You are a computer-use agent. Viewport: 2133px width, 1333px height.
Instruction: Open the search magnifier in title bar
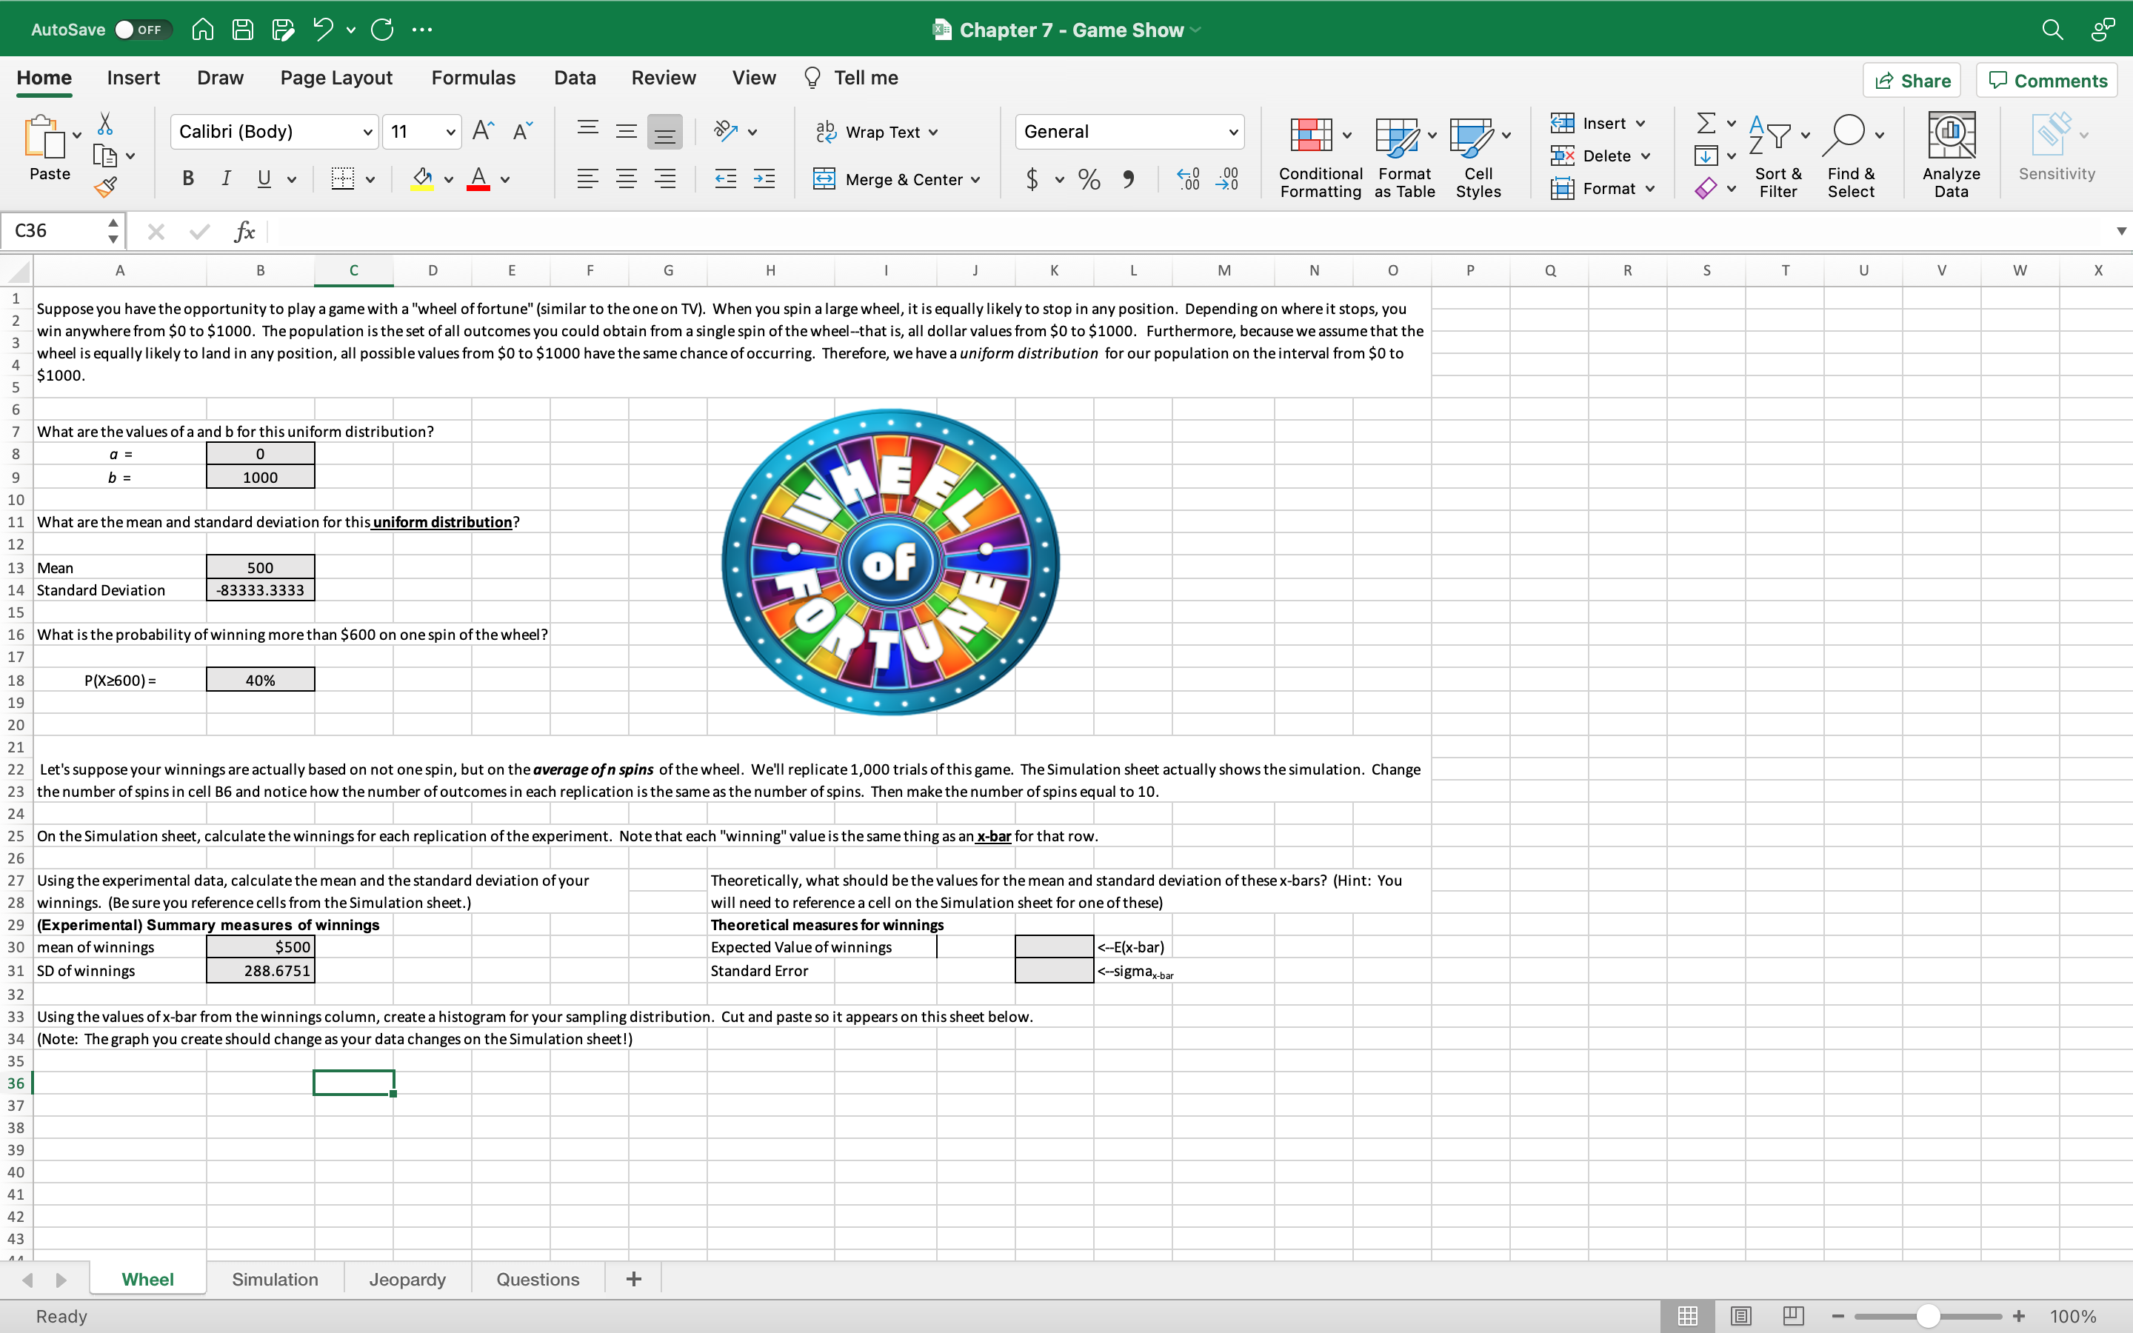coord(2052,29)
